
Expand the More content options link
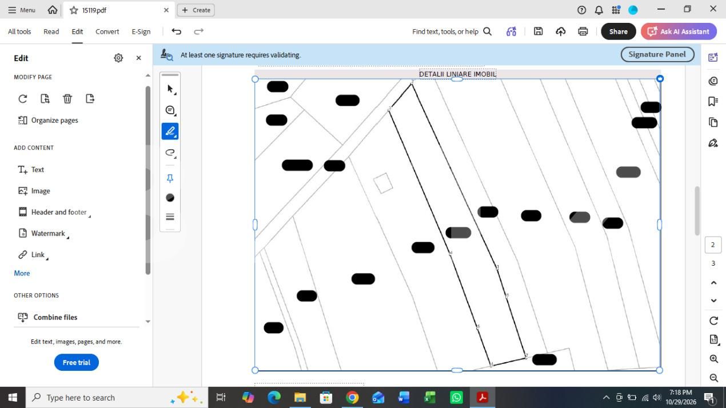(x=22, y=273)
